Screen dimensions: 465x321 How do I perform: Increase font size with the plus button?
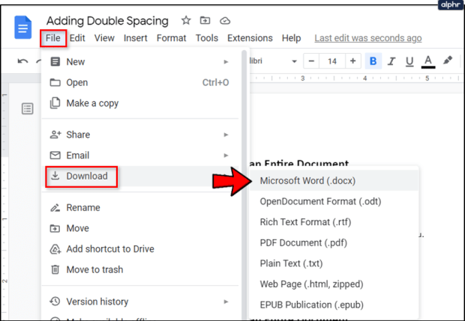pos(352,61)
